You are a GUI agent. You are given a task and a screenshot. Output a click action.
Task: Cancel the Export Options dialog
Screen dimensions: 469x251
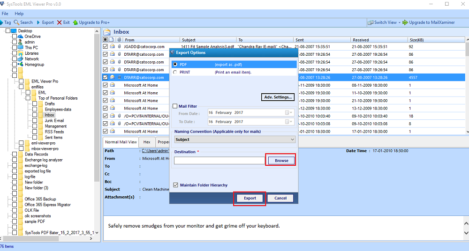(280, 198)
